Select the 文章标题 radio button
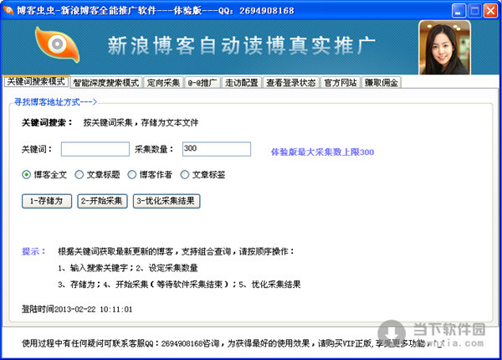The image size is (502, 360). tap(79, 174)
